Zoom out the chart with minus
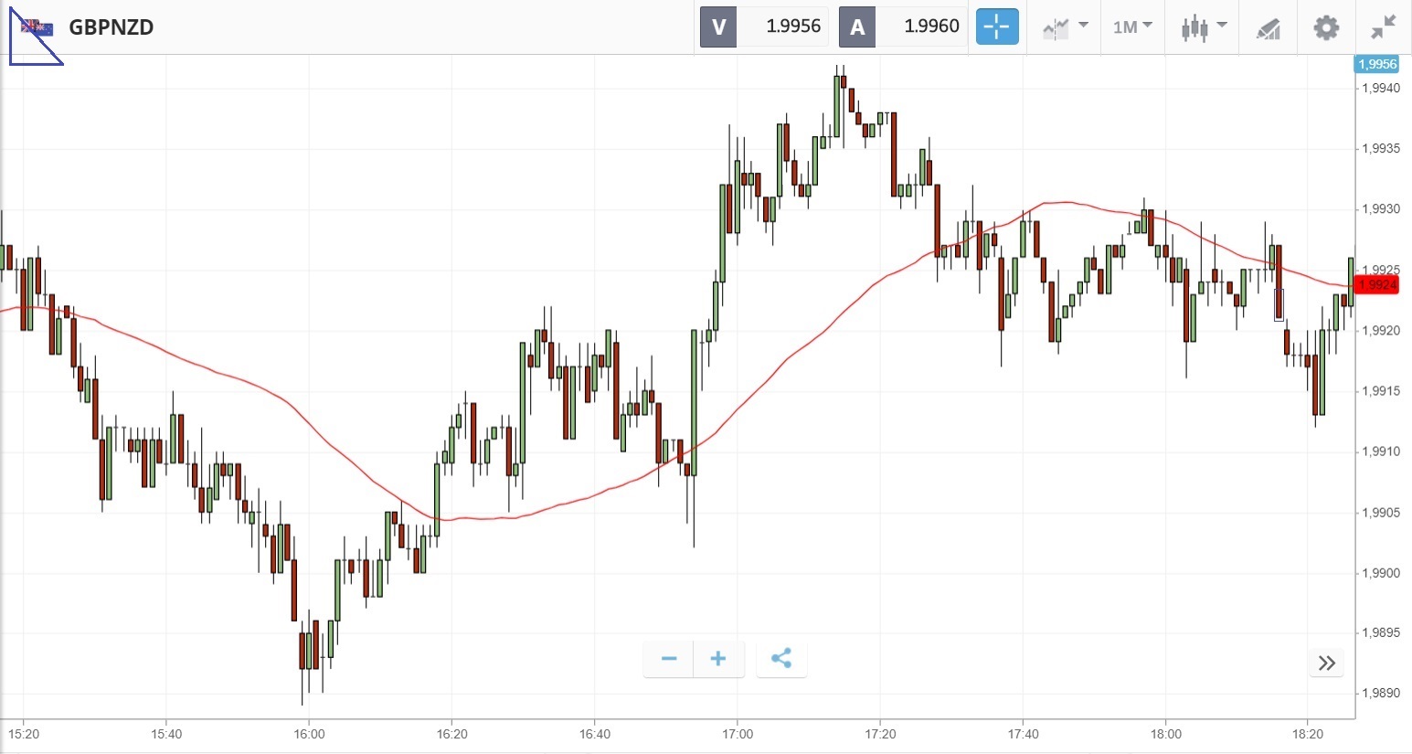The height and width of the screenshot is (754, 1412). coord(669,659)
